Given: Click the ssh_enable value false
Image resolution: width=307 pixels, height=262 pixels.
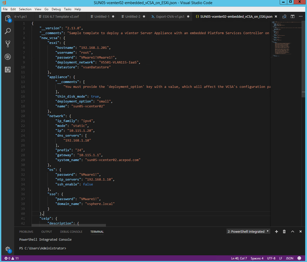Looking at the screenshot, I should point(88,184).
